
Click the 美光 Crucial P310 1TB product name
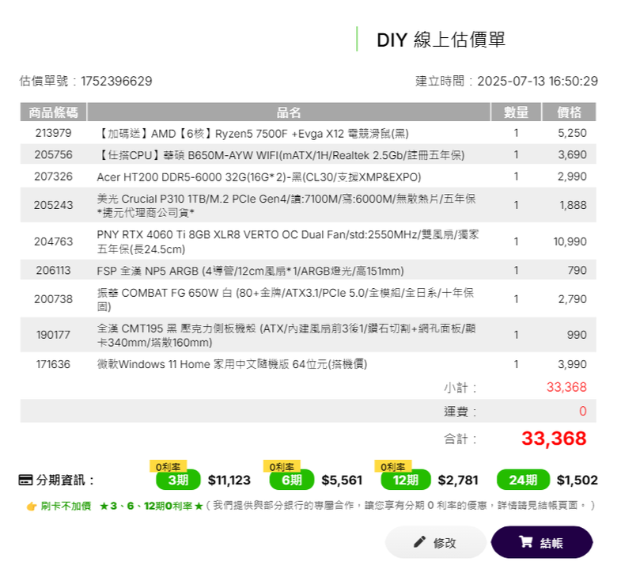click(286, 206)
